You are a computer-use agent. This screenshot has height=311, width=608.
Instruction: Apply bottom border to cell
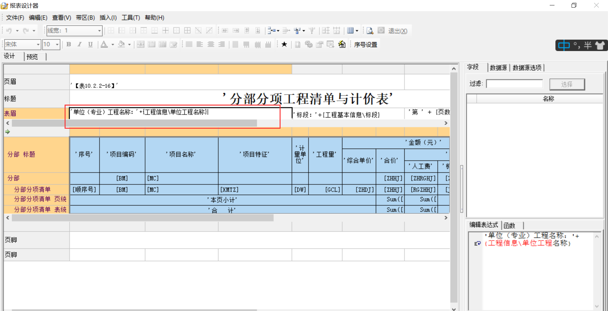click(x=155, y=30)
